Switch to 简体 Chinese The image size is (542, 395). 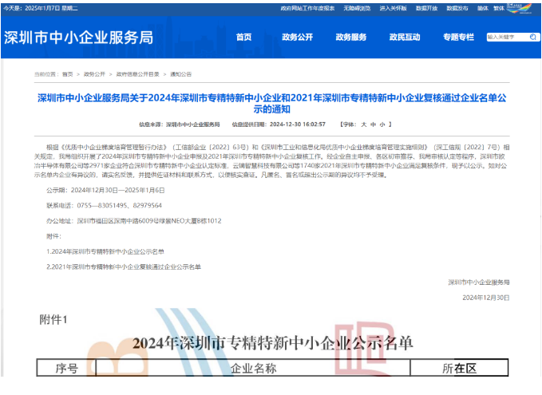coord(483,8)
